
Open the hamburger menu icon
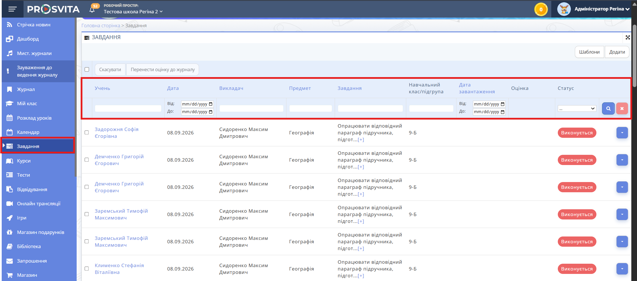[x=12, y=9]
